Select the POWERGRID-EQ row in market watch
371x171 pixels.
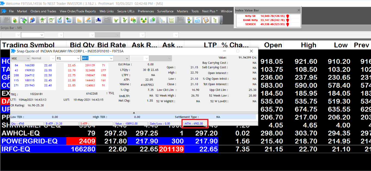coord(30,141)
